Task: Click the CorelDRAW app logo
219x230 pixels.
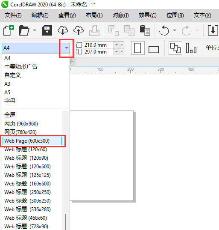Action: click(5, 4)
